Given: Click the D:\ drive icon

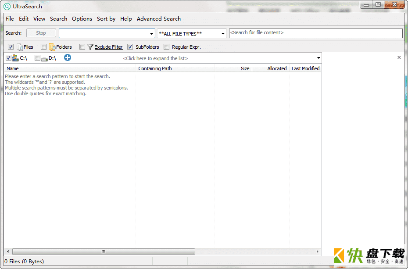Looking at the screenshot, I should [44, 58].
